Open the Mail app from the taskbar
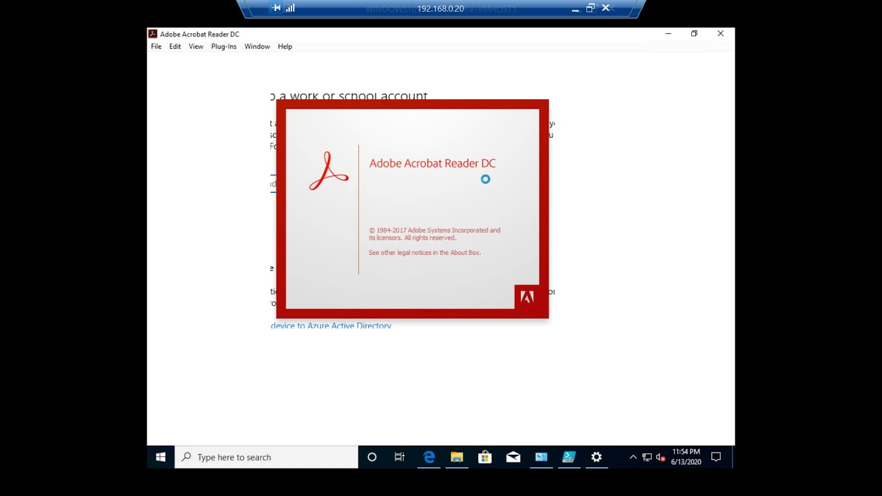The height and width of the screenshot is (496, 882). [x=513, y=457]
